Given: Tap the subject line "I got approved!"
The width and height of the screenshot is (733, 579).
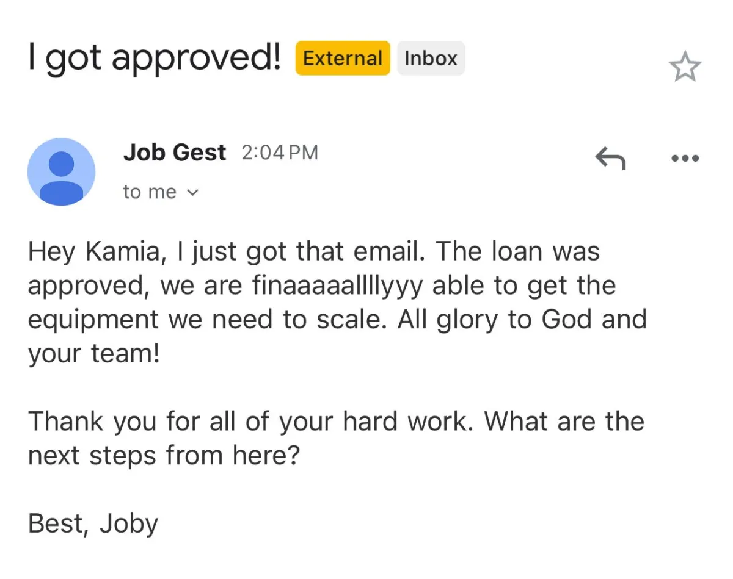Looking at the screenshot, I should click(154, 58).
